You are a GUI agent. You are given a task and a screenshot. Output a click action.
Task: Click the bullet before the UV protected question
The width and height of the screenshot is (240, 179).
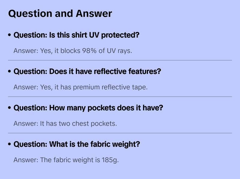(10, 35)
